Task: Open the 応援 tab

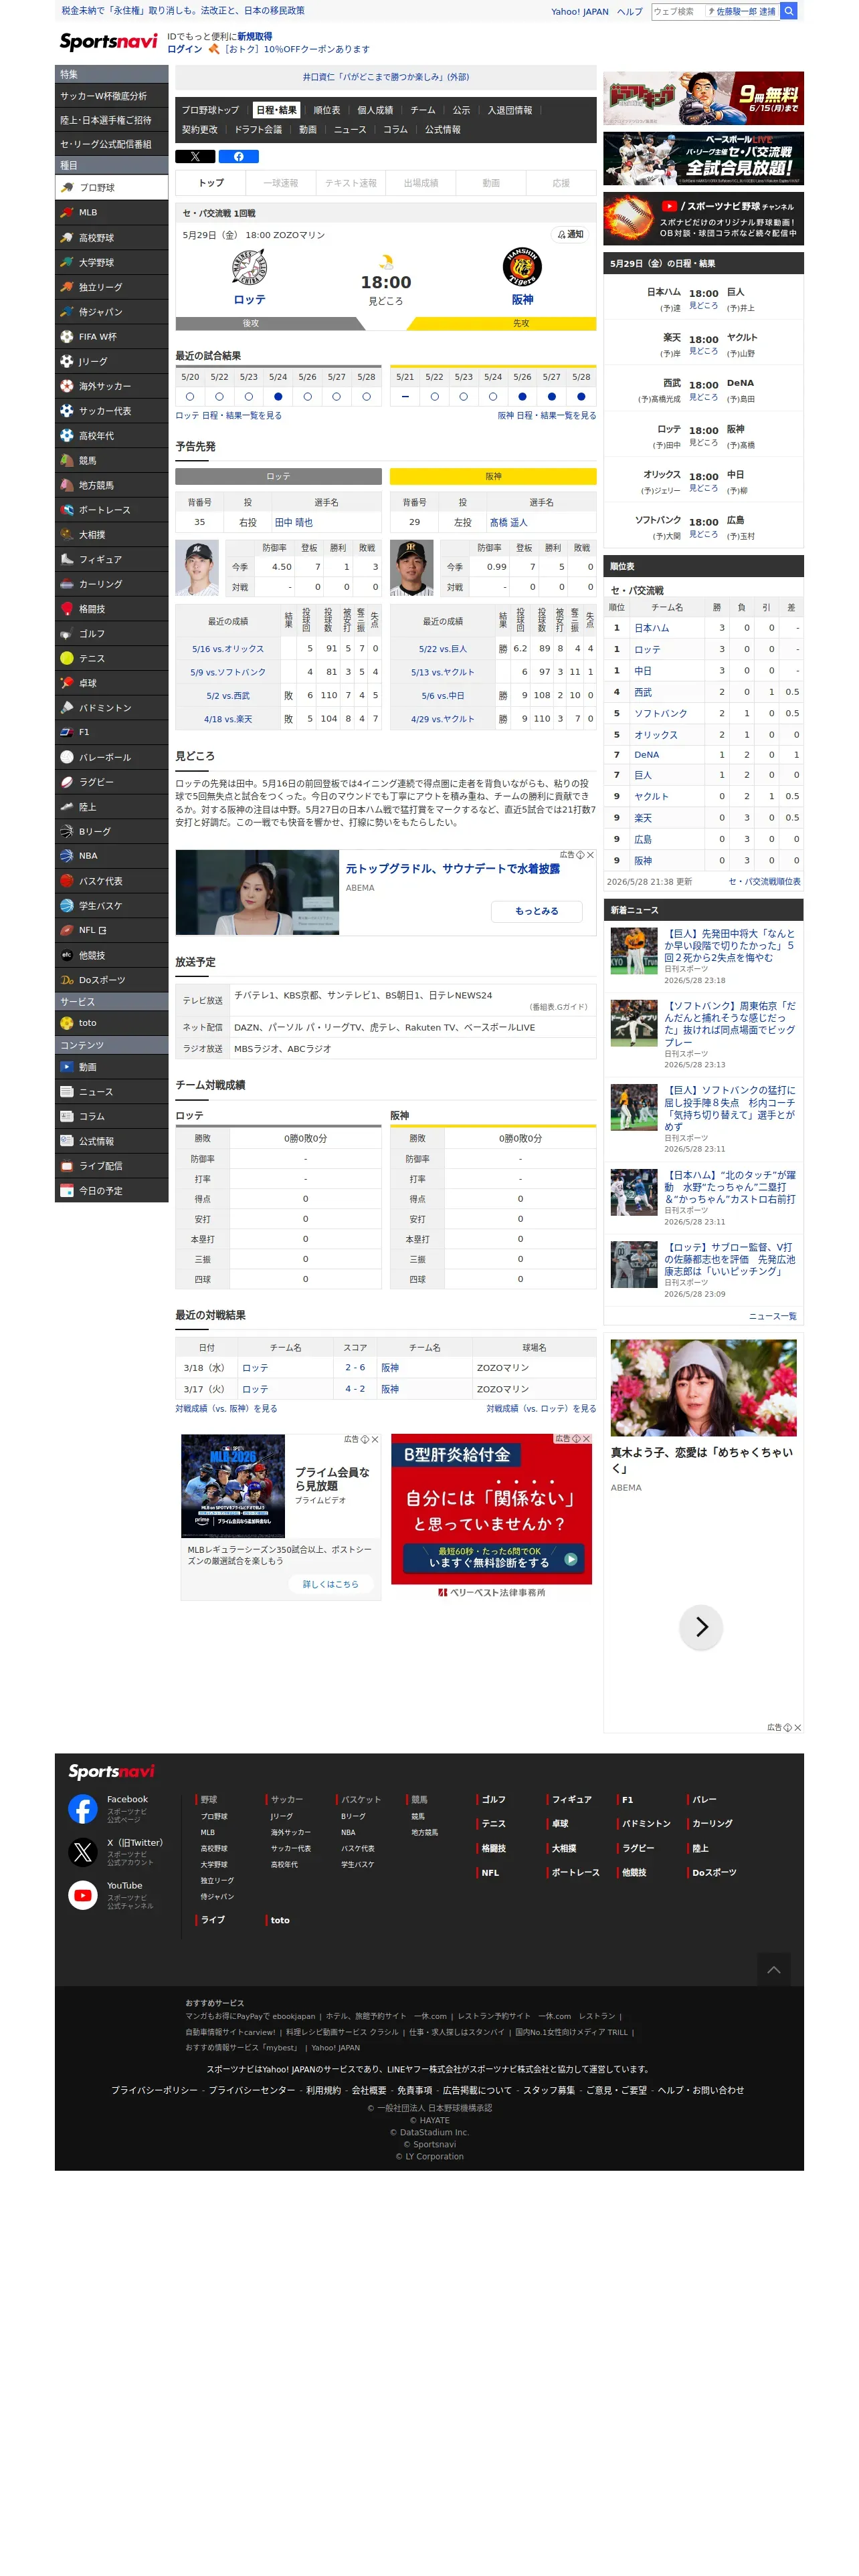Action: point(561,183)
